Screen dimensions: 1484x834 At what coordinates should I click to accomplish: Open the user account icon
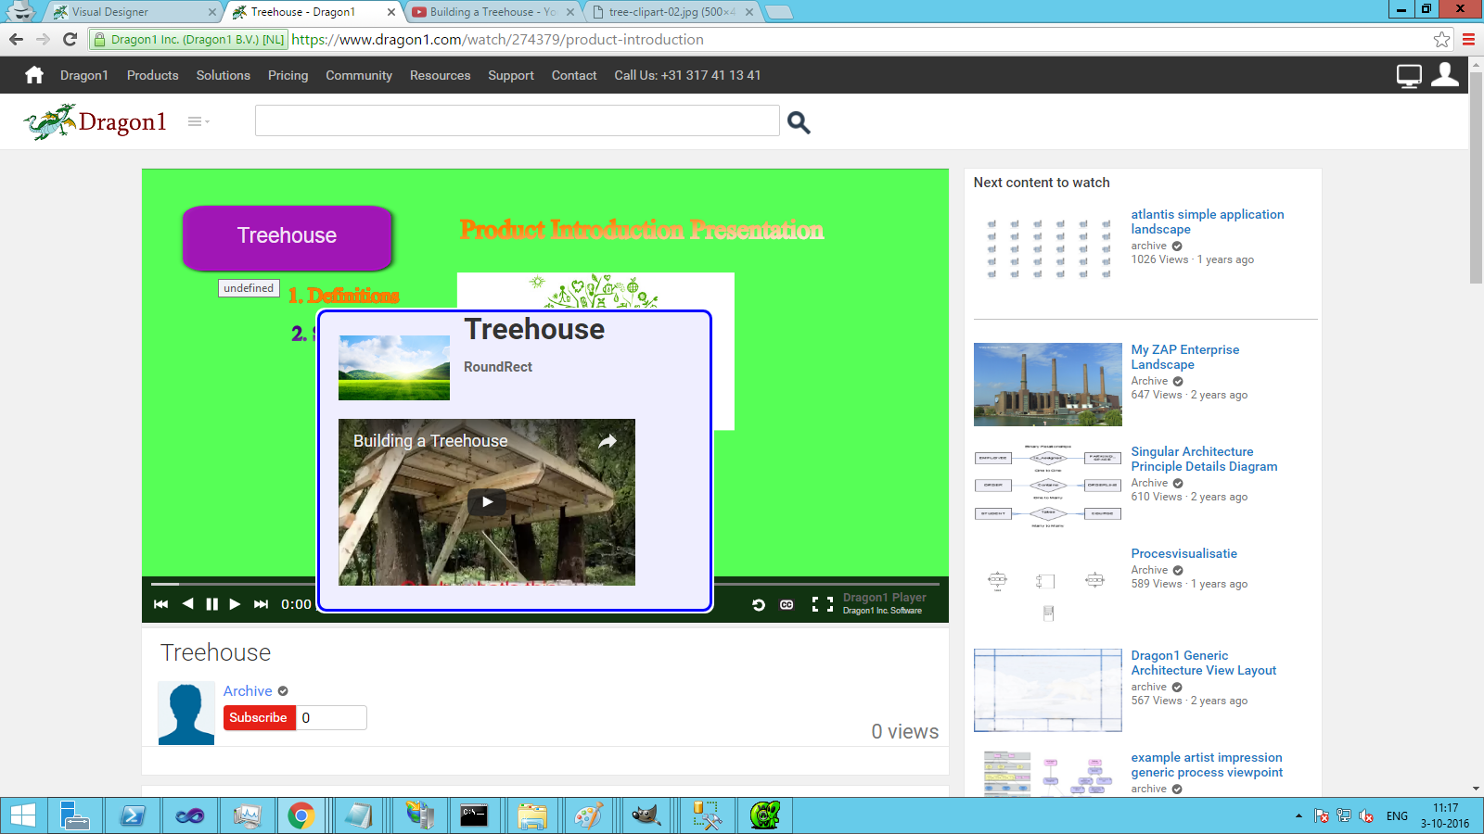(1445, 75)
